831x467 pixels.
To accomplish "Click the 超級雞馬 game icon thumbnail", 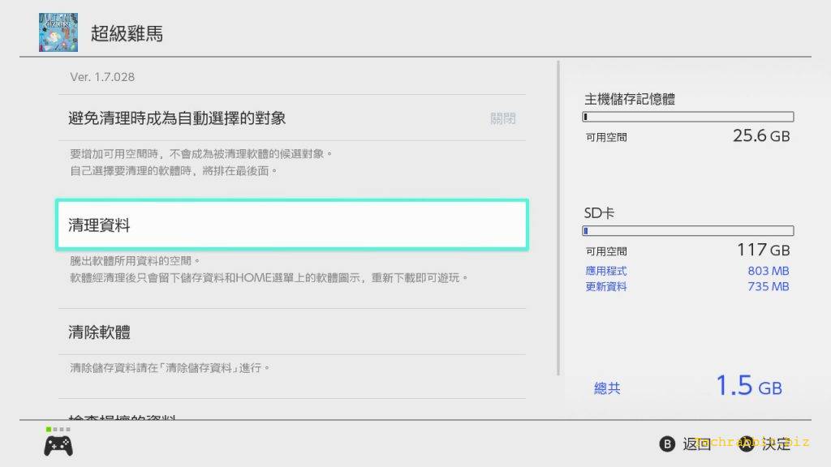I will coord(58,32).
